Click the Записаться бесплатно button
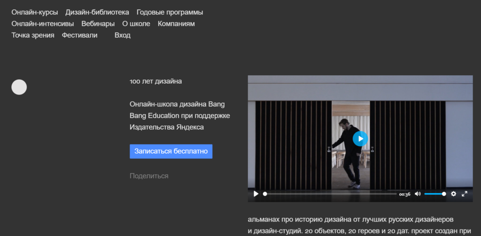Viewport: 481px width, 236px height. 171,151
